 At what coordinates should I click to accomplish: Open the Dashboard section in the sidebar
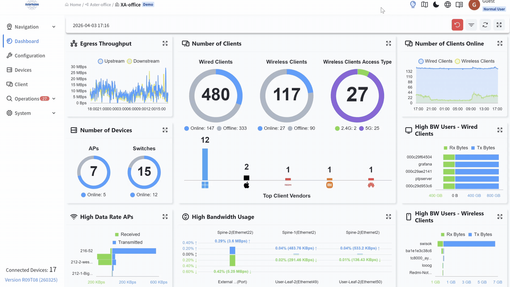point(27,41)
